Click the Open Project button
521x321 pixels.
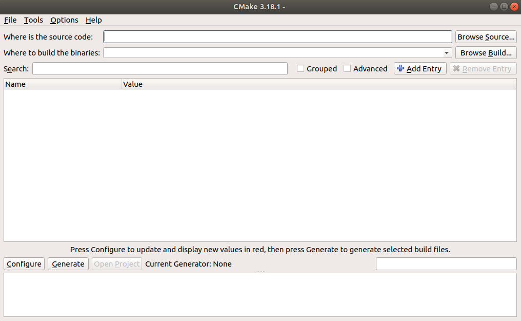[116, 264]
